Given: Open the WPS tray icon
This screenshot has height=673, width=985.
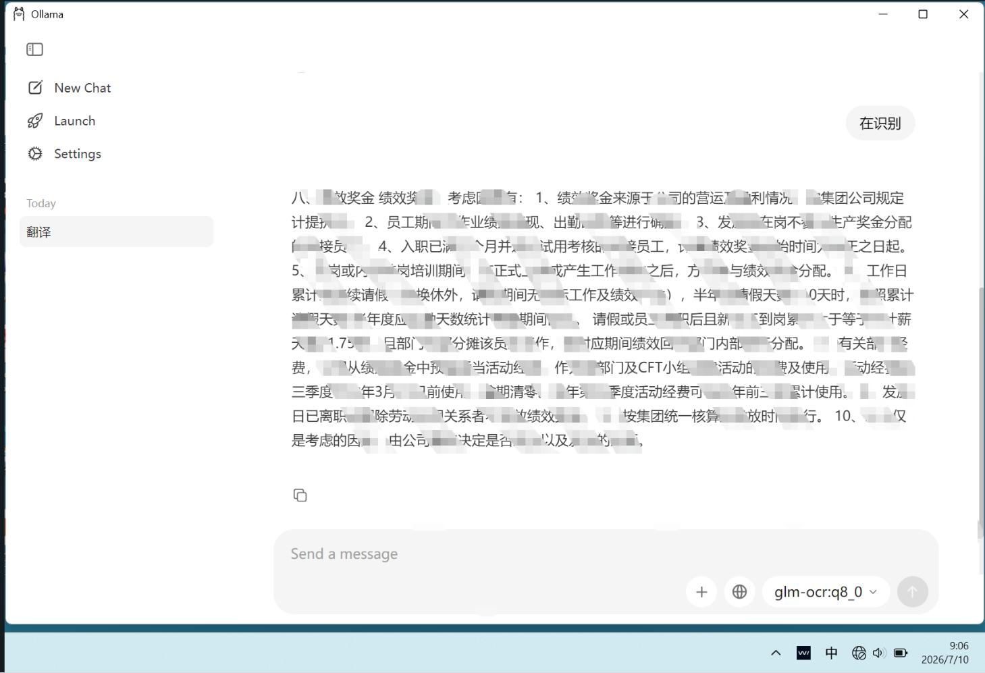Looking at the screenshot, I should [x=803, y=653].
